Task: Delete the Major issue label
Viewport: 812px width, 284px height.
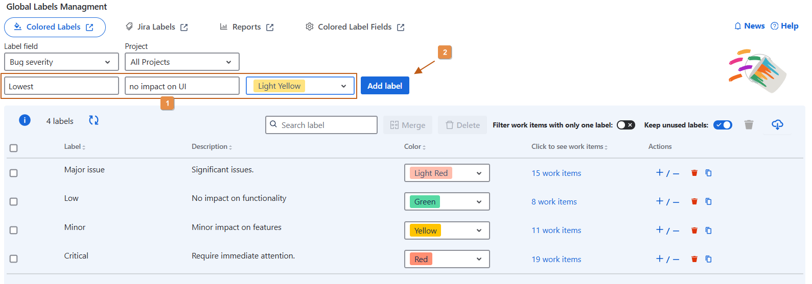Action: coord(694,173)
